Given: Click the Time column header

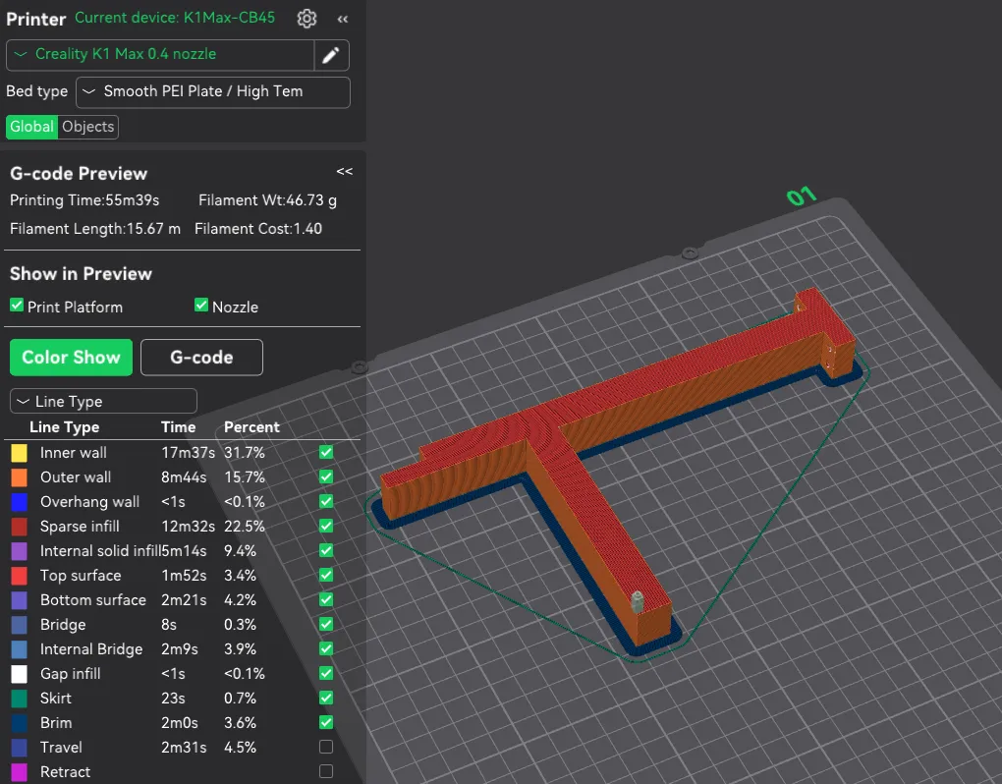Looking at the screenshot, I should [x=178, y=426].
